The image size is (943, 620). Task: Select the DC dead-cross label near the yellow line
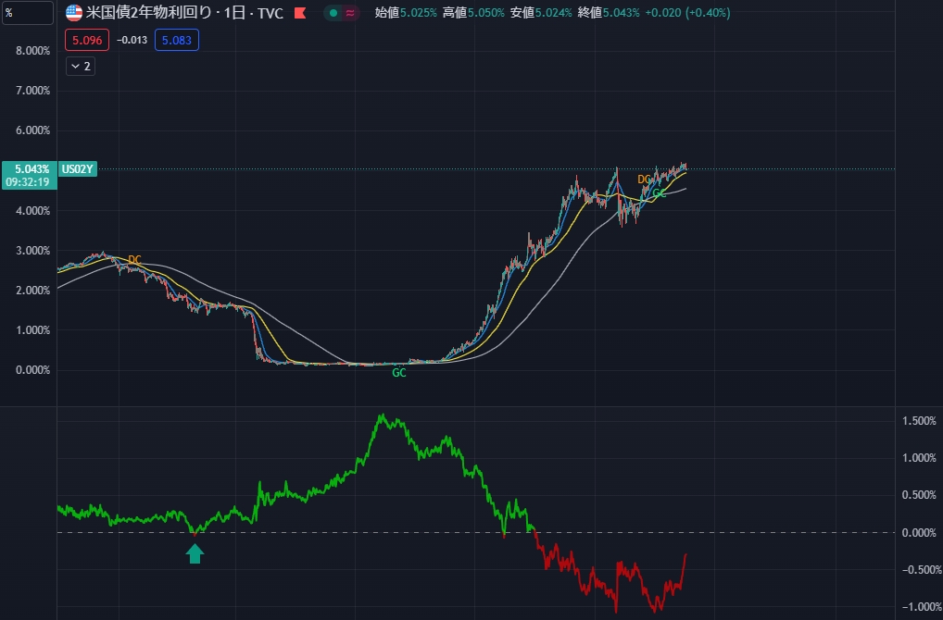click(135, 260)
